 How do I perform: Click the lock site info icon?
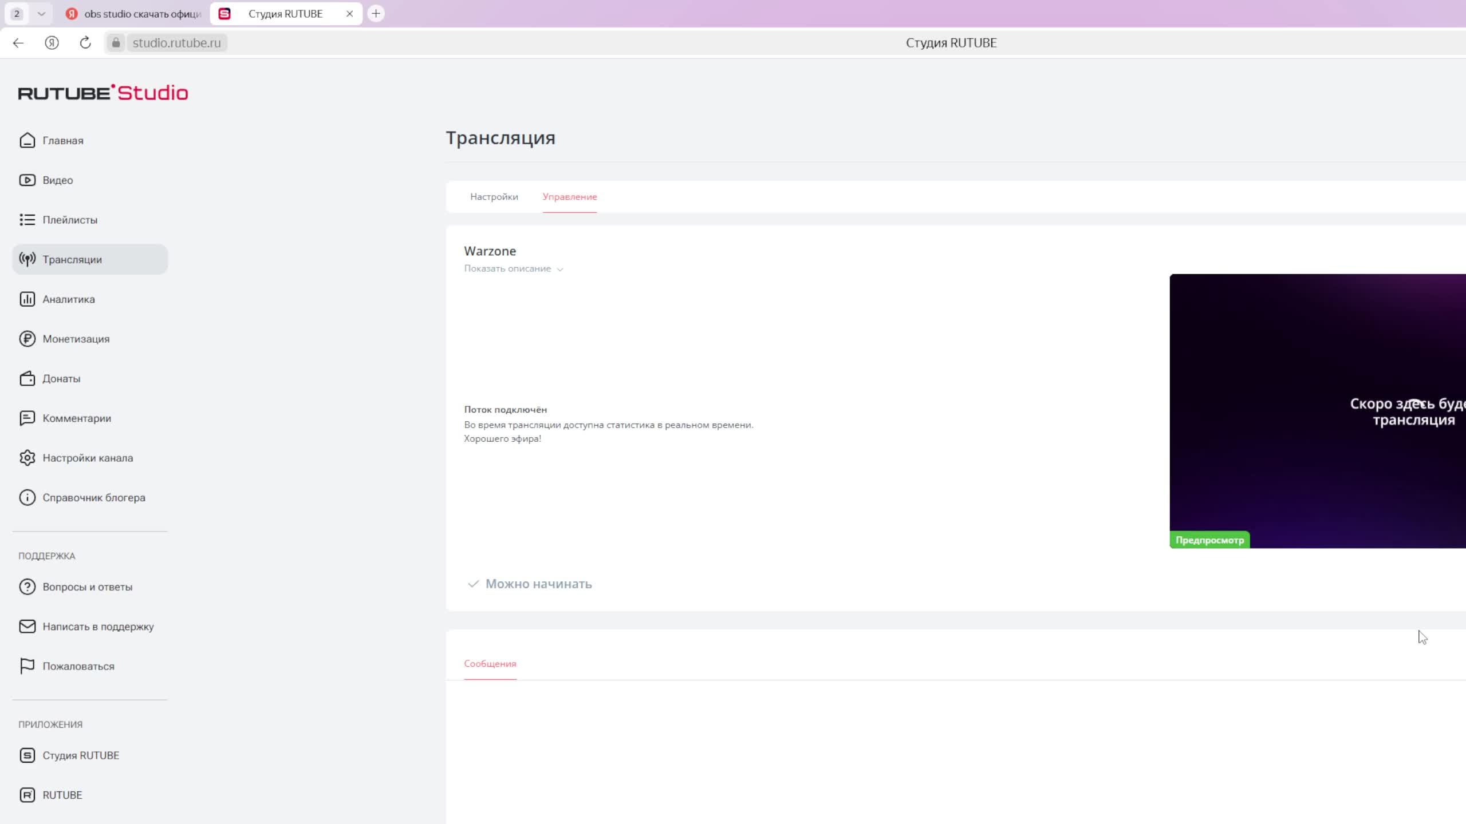(x=116, y=43)
